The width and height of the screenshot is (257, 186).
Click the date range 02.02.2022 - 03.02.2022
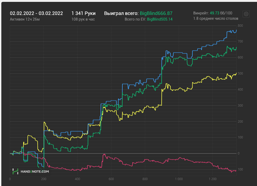point(36,13)
